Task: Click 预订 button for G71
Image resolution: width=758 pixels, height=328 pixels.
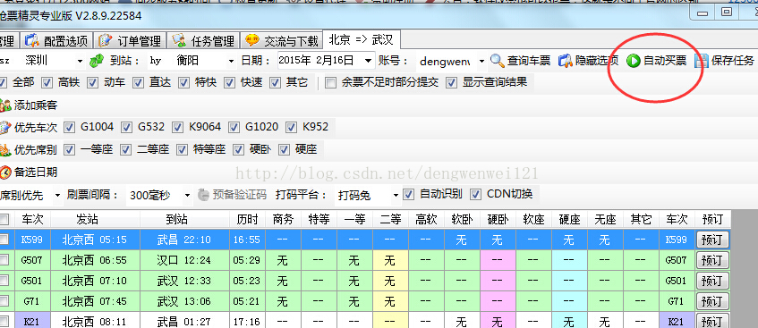Action: tap(712, 301)
